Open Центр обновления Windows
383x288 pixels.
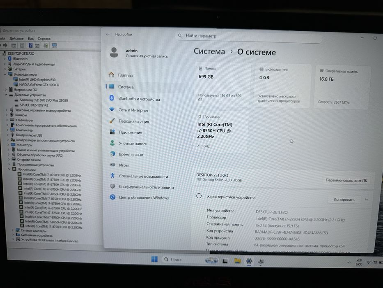(144, 197)
